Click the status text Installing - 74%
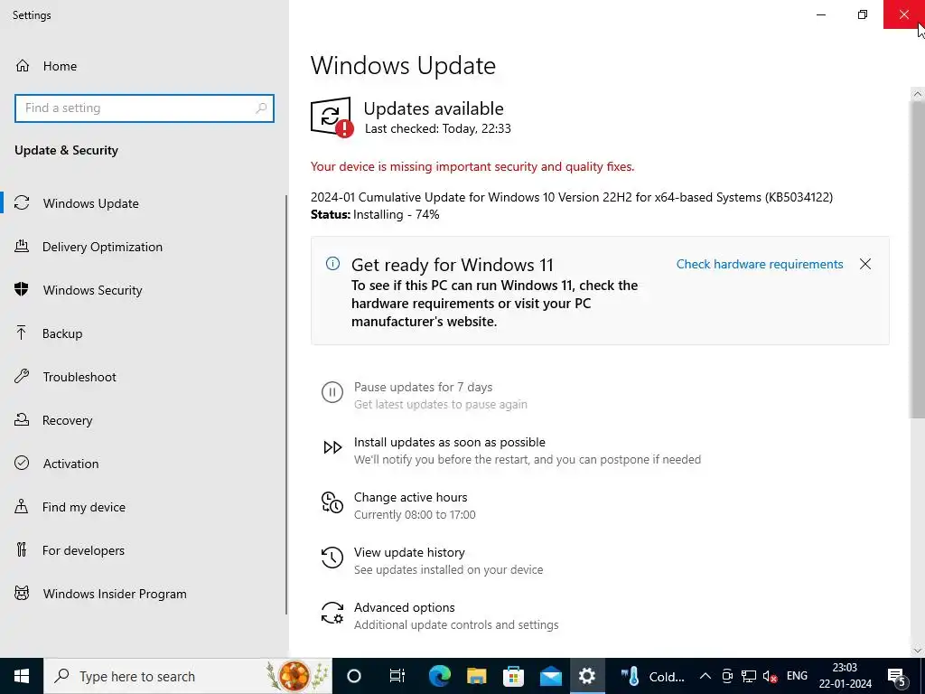Viewport: 925px width, 694px height. point(396,214)
